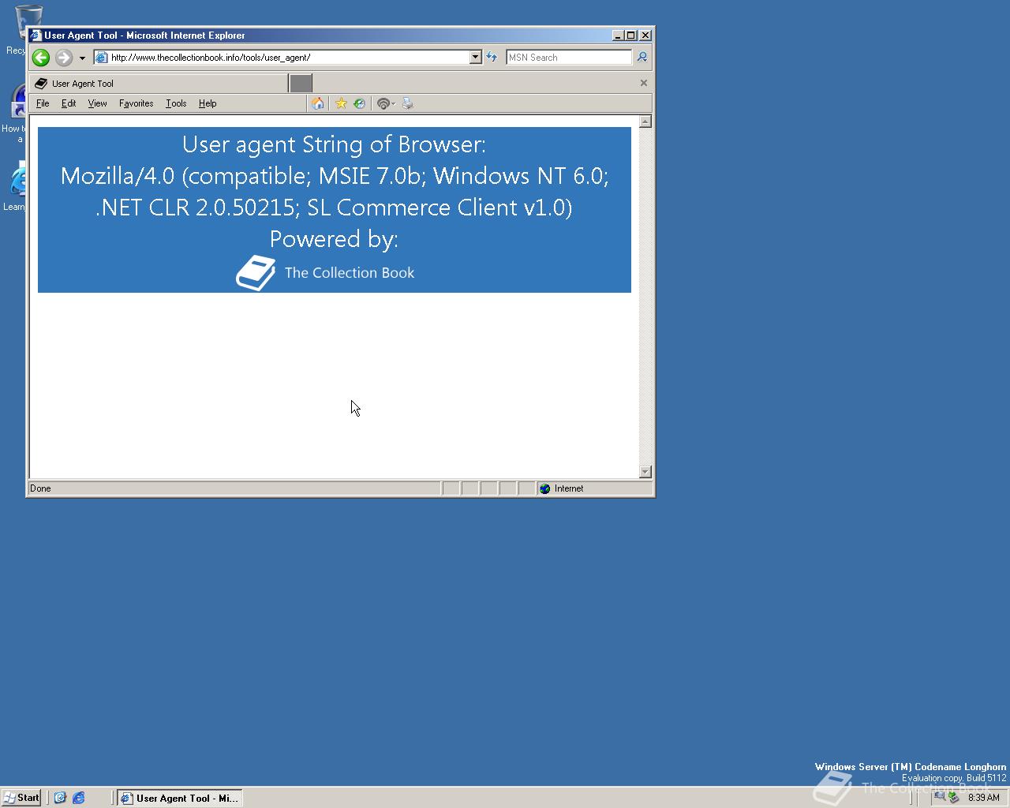Open Favorites Center star icon
This screenshot has width=1010, height=808.
tap(341, 103)
